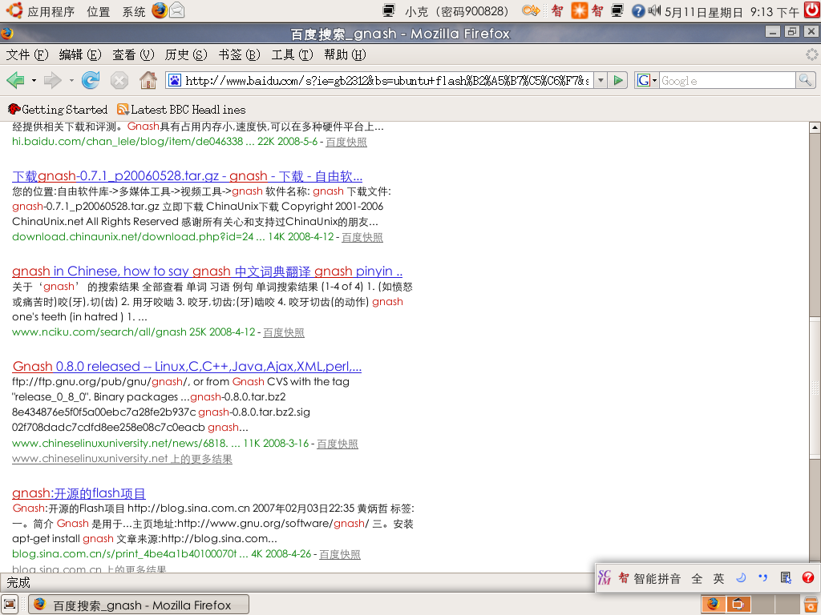
Task: Open the 历史 (S) menu
Action: pyautogui.click(x=186, y=55)
